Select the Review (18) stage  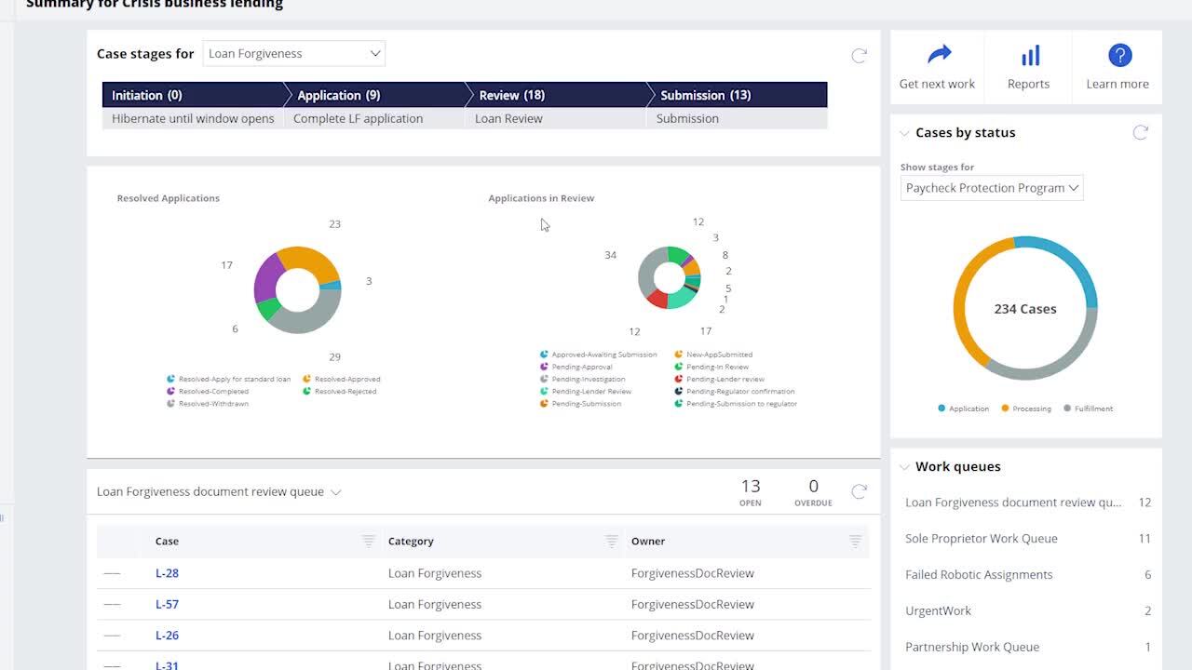(x=511, y=95)
